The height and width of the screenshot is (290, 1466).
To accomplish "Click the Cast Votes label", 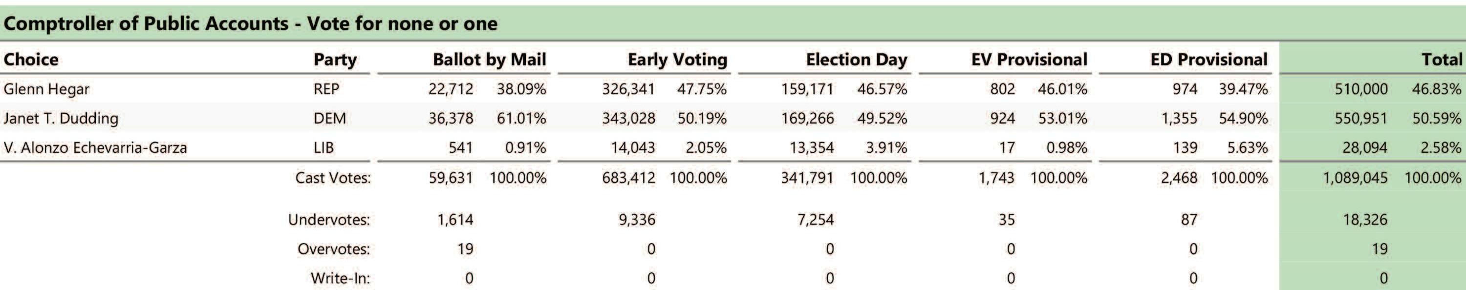I will coord(333,178).
